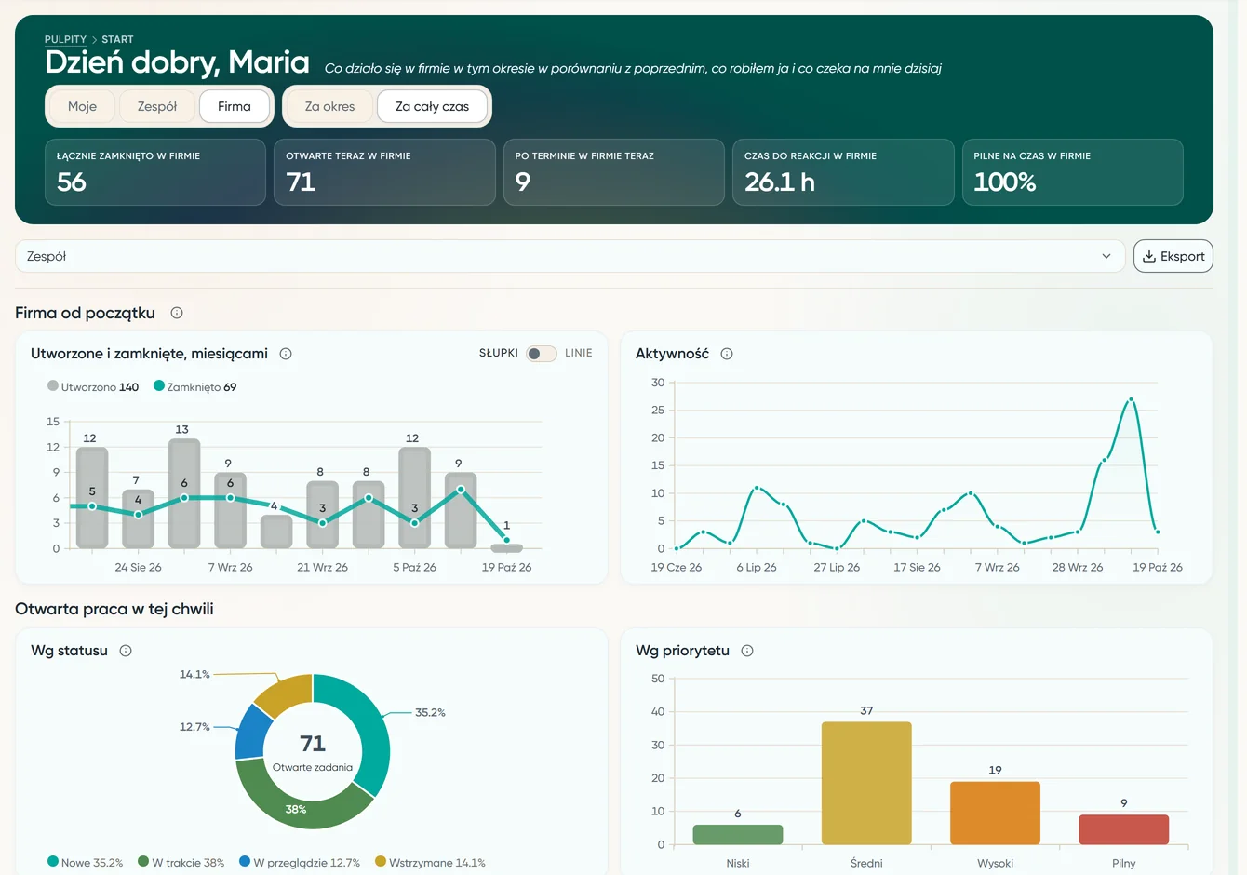Click blue W przeglądzie donut segment

pyautogui.click(x=251, y=732)
